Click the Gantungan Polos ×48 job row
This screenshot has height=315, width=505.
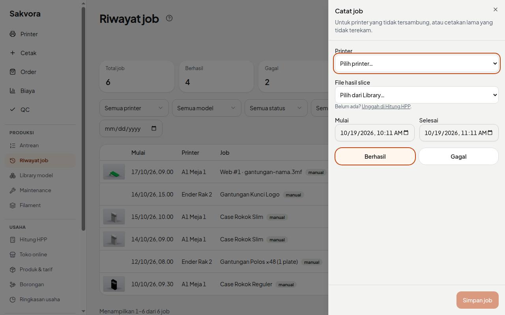214,261
